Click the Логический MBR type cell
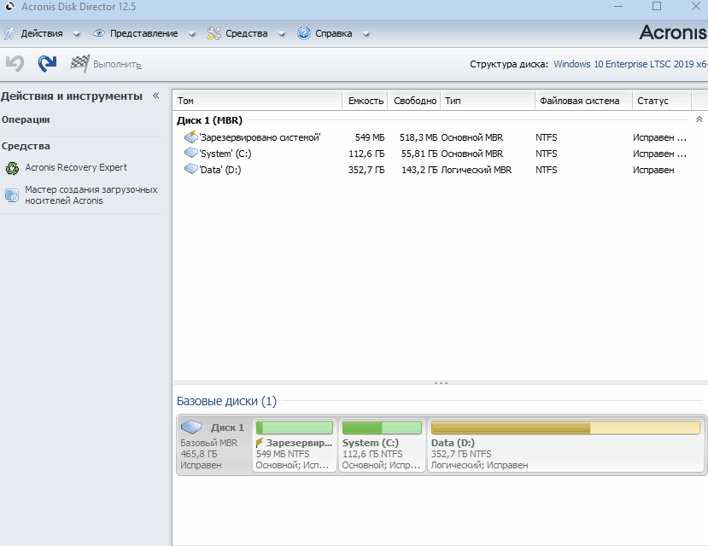The height and width of the screenshot is (546, 708). [x=477, y=170]
